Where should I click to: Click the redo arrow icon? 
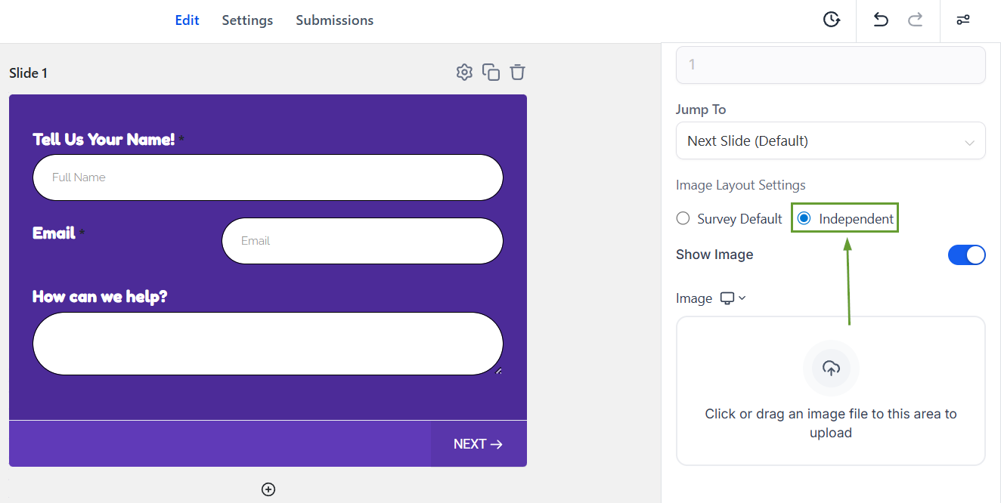pyautogui.click(x=916, y=20)
